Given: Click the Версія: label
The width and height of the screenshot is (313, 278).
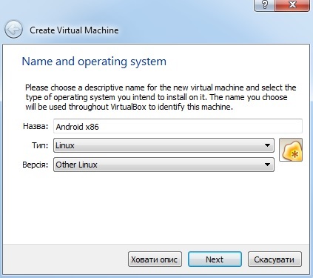Looking at the screenshot, I should tap(36, 165).
